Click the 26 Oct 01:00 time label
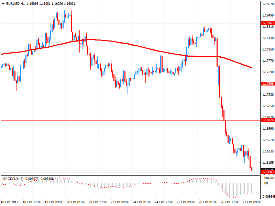 click(208, 202)
